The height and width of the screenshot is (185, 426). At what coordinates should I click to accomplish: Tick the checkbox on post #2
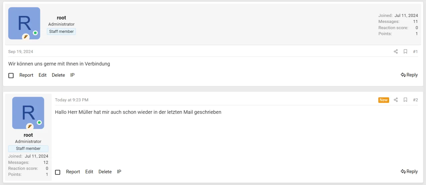point(58,172)
